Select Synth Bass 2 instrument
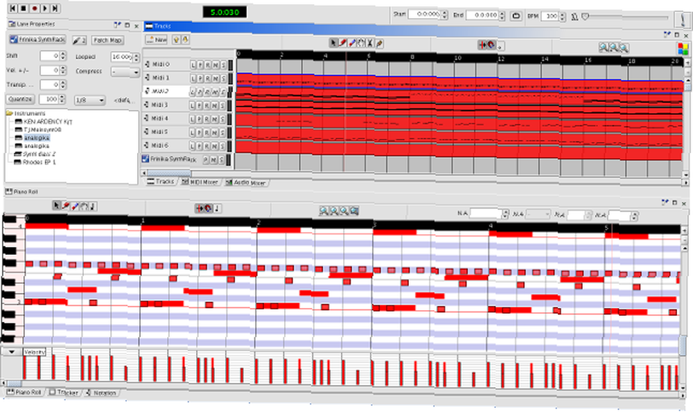The height and width of the screenshot is (412, 693). [40, 154]
